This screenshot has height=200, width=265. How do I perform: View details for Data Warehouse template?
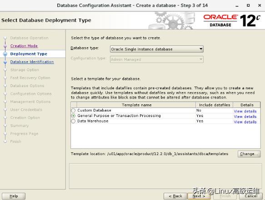(245, 122)
